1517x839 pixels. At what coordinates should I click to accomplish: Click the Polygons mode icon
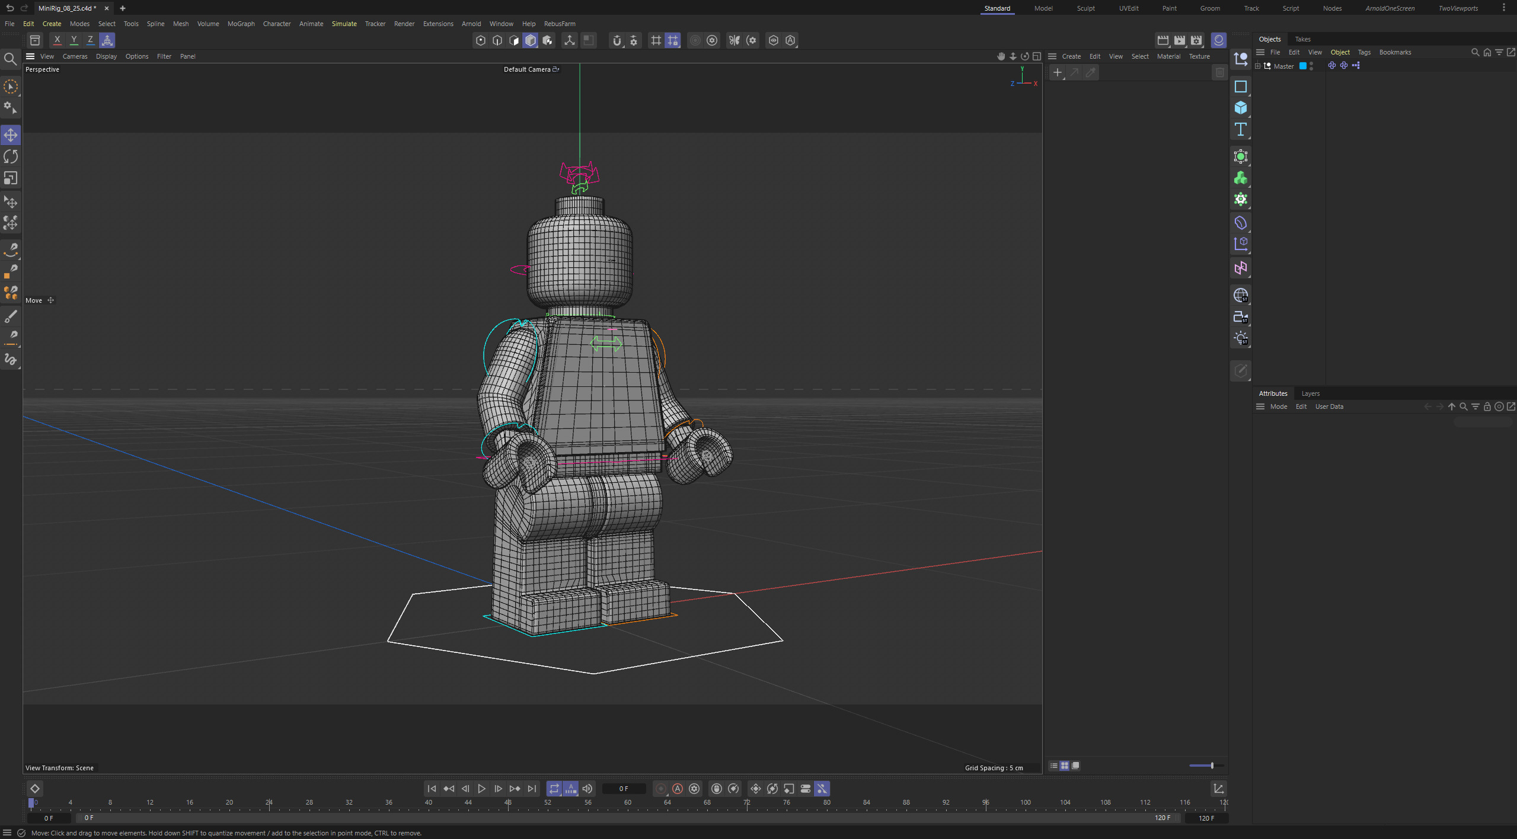pyautogui.click(x=514, y=40)
